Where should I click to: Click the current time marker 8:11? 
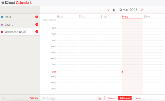[x=54, y=72]
